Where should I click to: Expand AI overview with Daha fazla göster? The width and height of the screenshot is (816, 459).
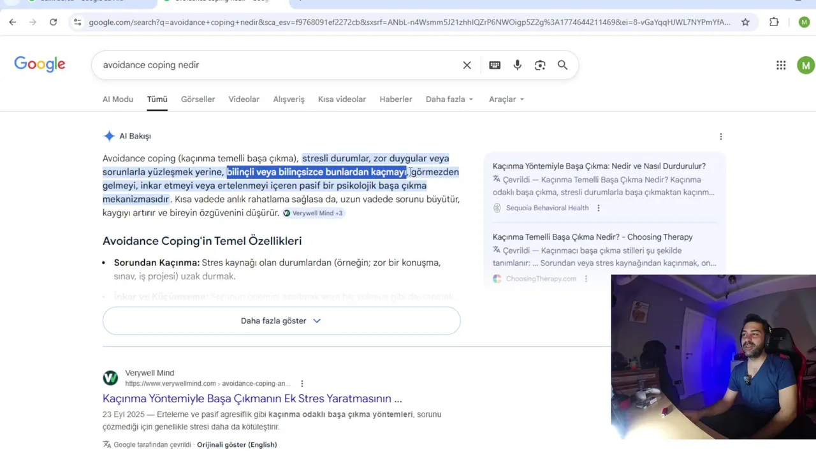281,321
